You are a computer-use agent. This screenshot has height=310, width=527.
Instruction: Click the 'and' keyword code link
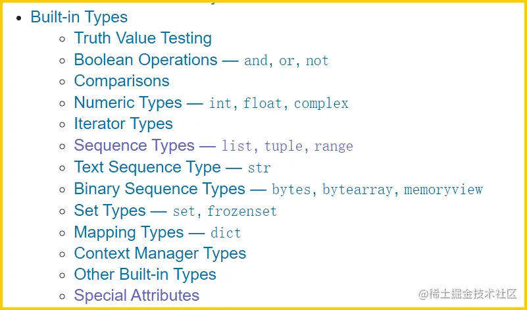256,61
